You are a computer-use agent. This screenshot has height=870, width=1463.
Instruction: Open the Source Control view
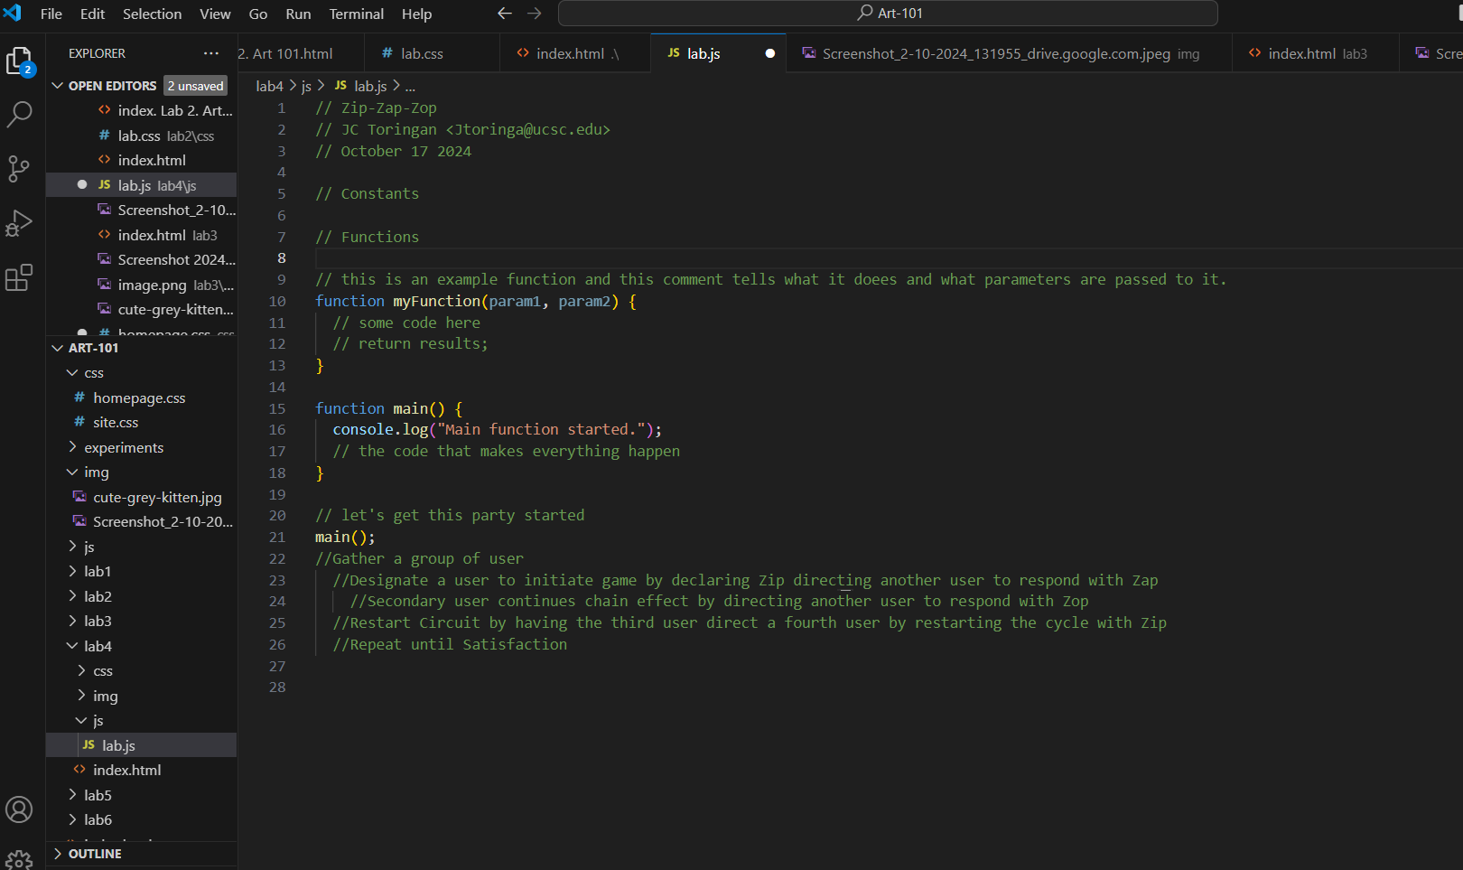[19, 169]
